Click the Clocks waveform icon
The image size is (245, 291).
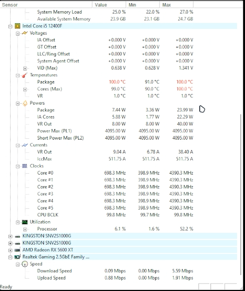[x=25, y=166]
